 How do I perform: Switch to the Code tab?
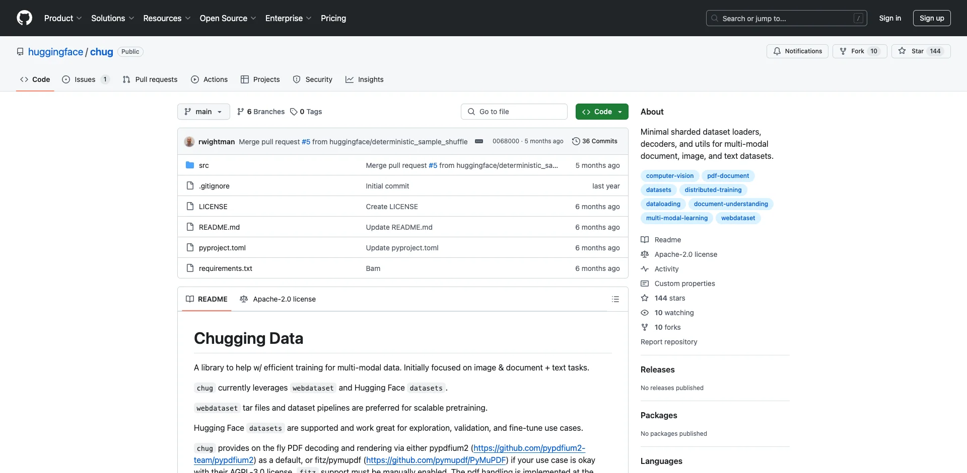coord(35,79)
